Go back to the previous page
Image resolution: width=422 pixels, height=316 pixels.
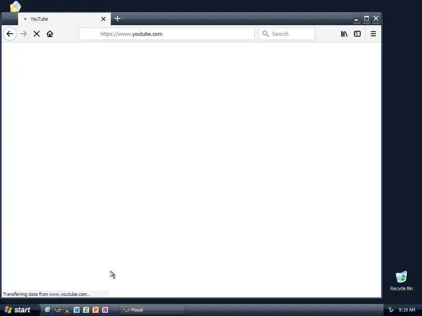(x=10, y=34)
